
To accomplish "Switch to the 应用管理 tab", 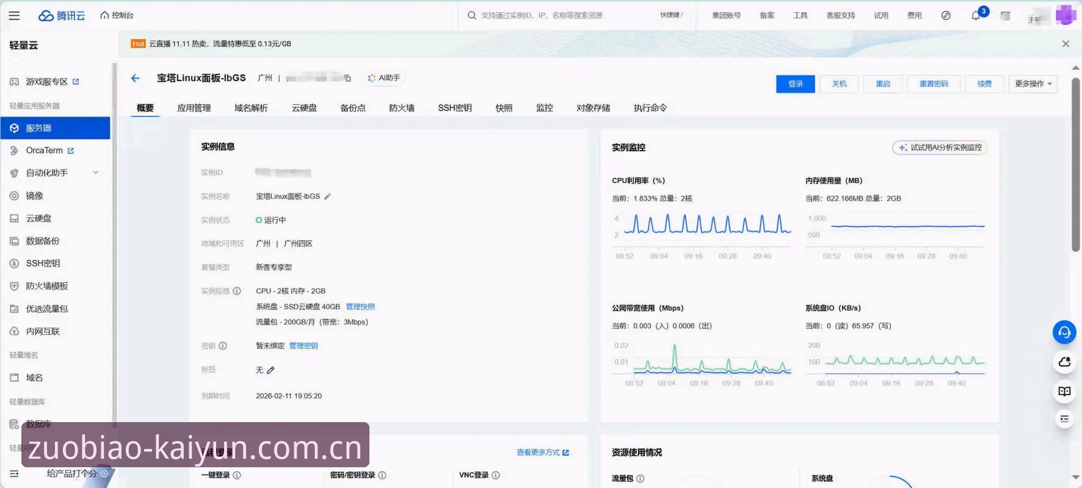I will (x=194, y=108).
